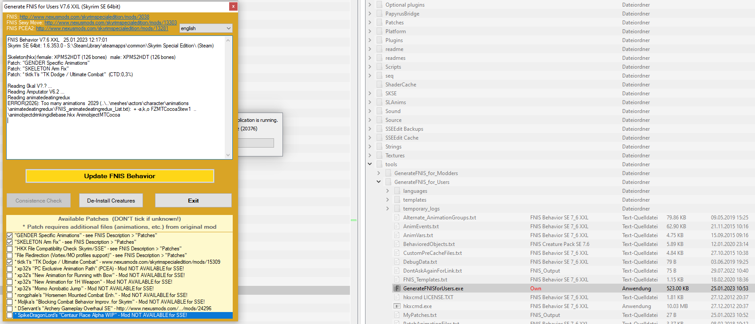Image resolution: width=755 pixels, height=324 pixels.
Task: Click the folder icon next to languages
Action: click(397, 191)
